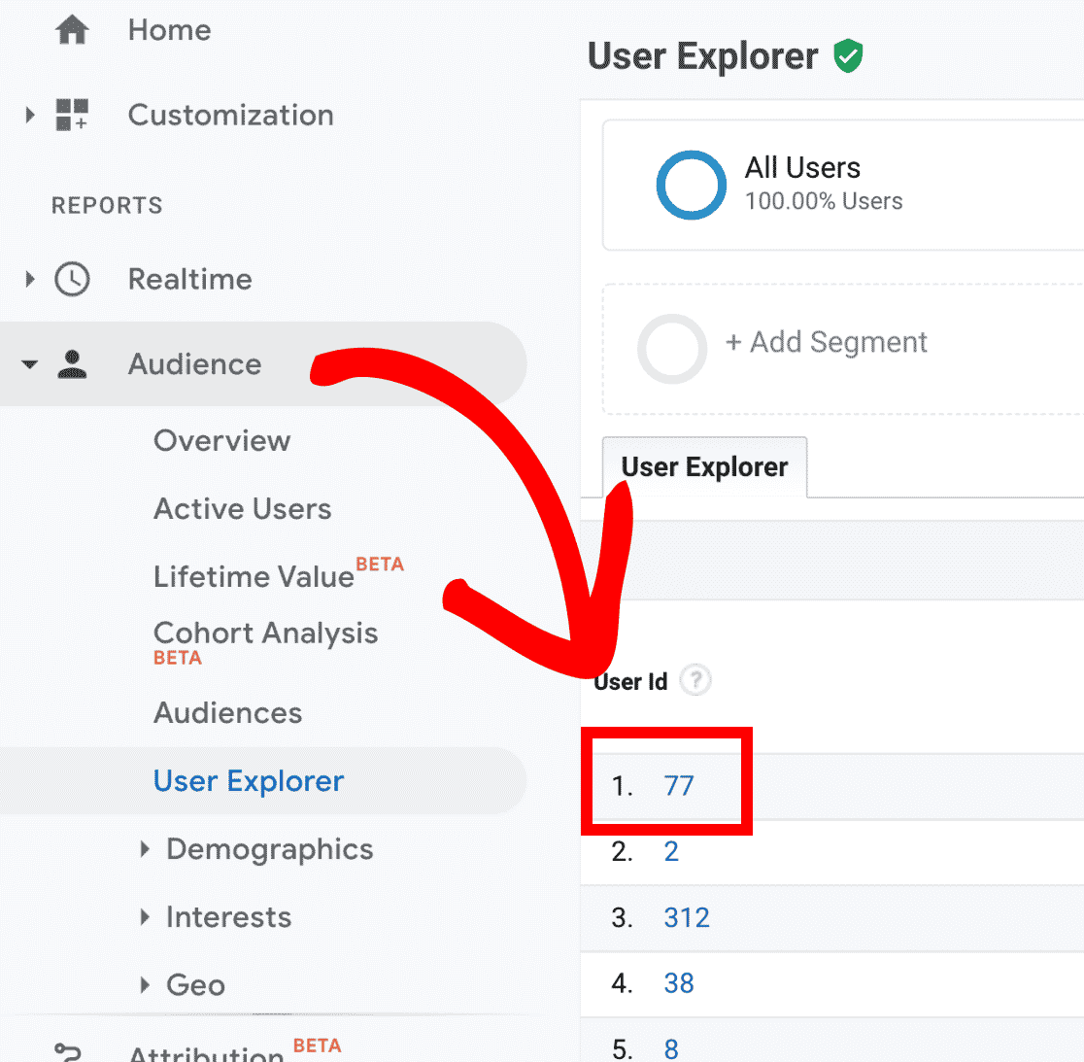Image resolution: width=1084 pixels, height=1062 pixels.
Task: Click the REPORTS section label
Action: pyautogui.click(x=107, y=205)
